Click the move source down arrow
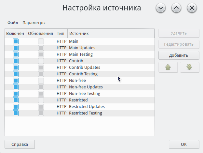The width and height of the screenshot is (203, 153). pyautogui.click(x=189, y=67)
